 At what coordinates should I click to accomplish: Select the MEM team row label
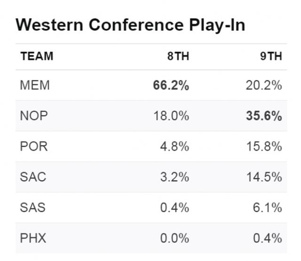(35, 85)
